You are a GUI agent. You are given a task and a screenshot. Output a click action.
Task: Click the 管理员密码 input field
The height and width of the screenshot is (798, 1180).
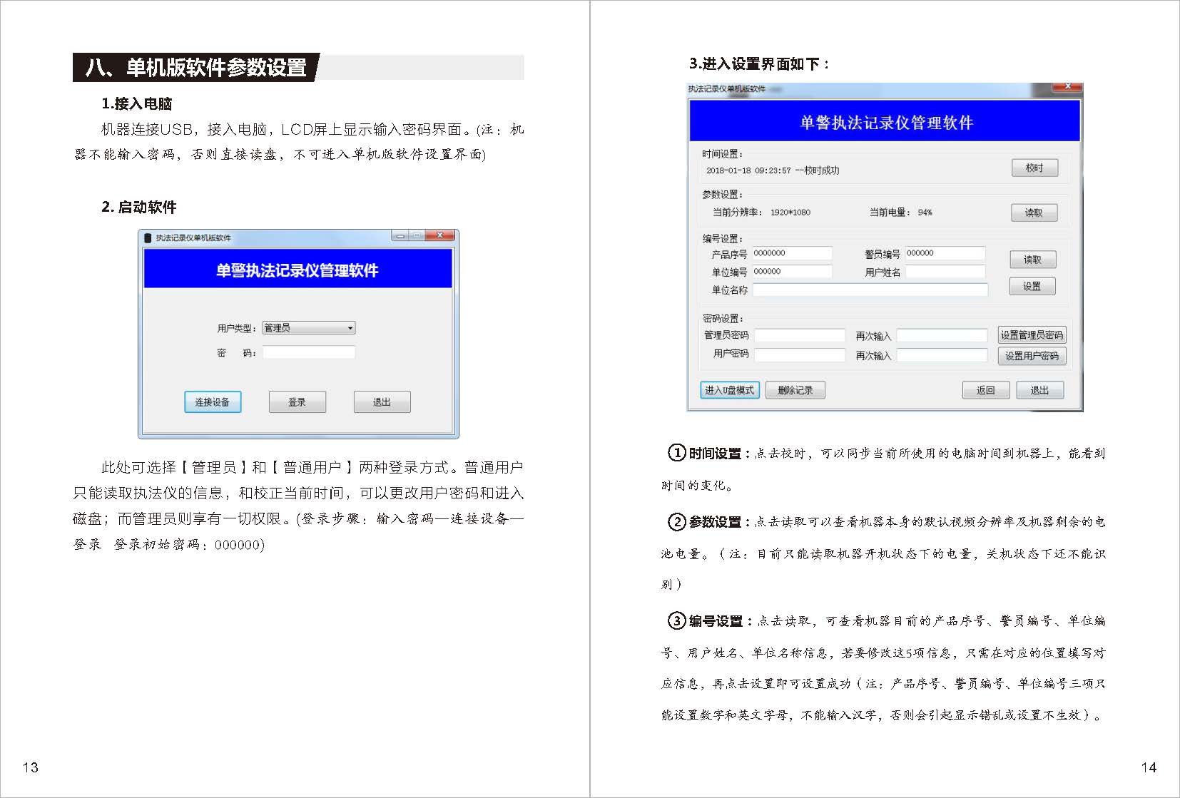[x=800, y=335]
